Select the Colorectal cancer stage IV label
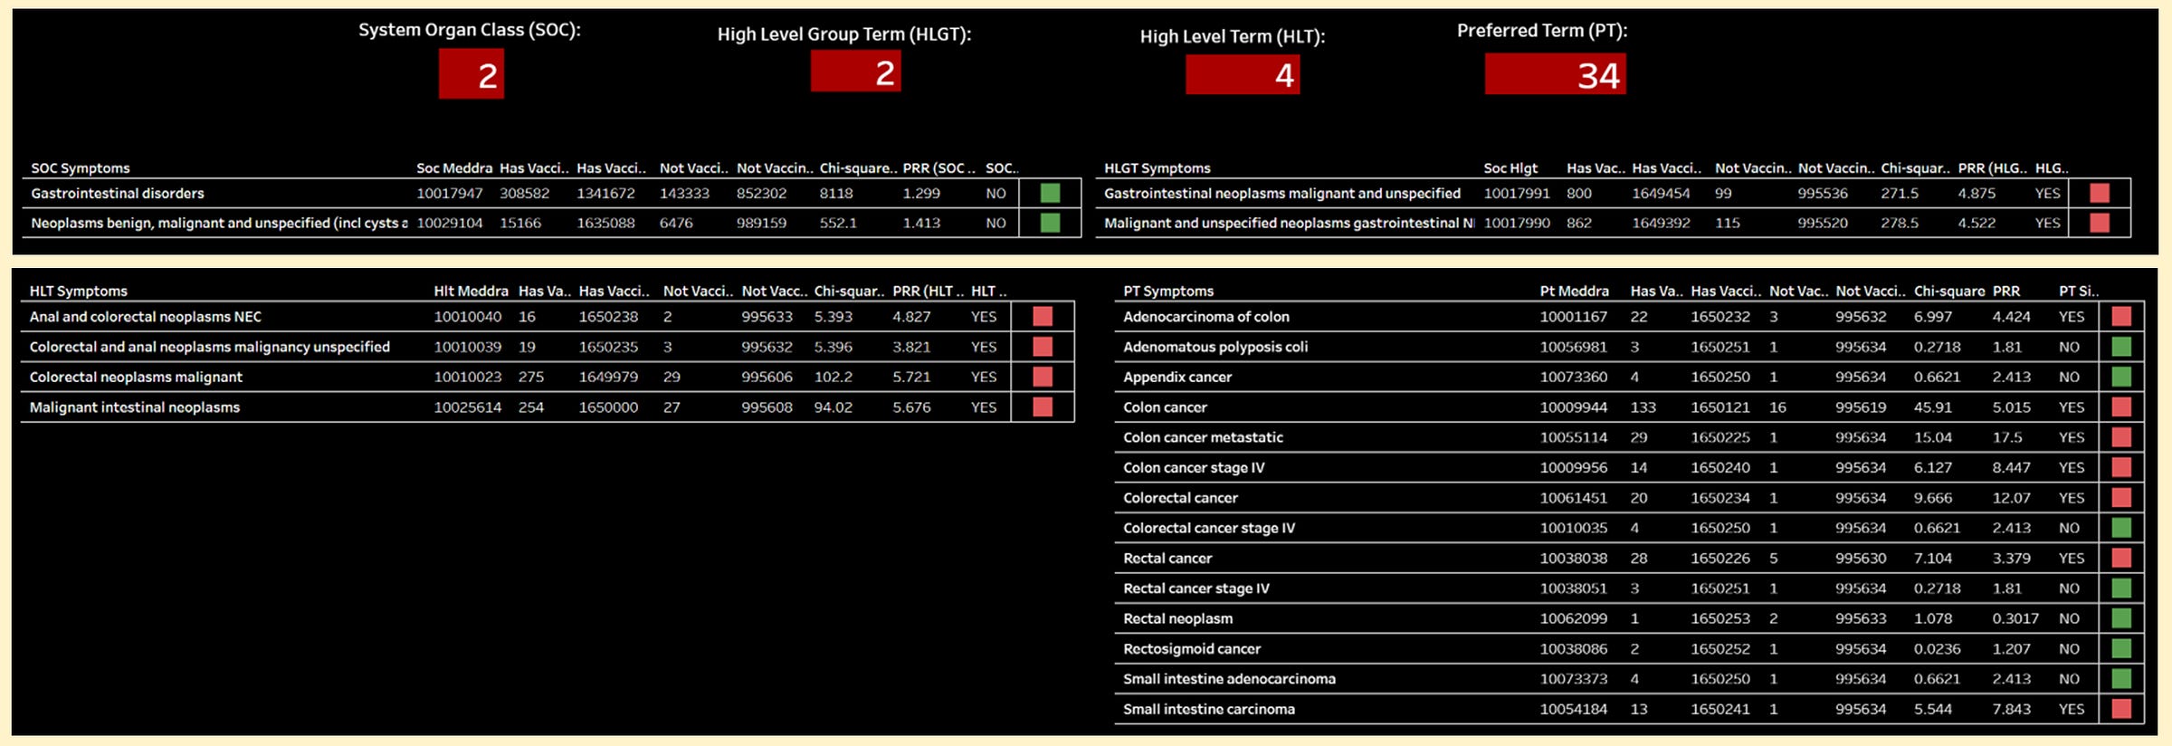The image size is (2172, 746). click(x=1209, y=528)
